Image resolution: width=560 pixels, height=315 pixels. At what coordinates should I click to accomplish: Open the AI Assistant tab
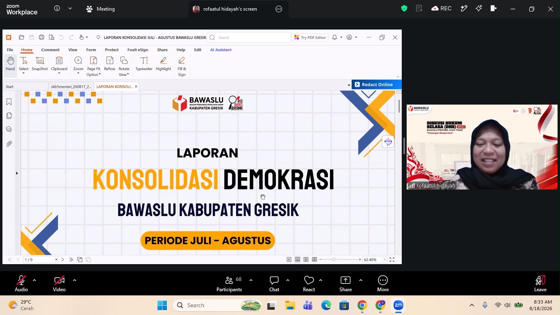[221, 50]
